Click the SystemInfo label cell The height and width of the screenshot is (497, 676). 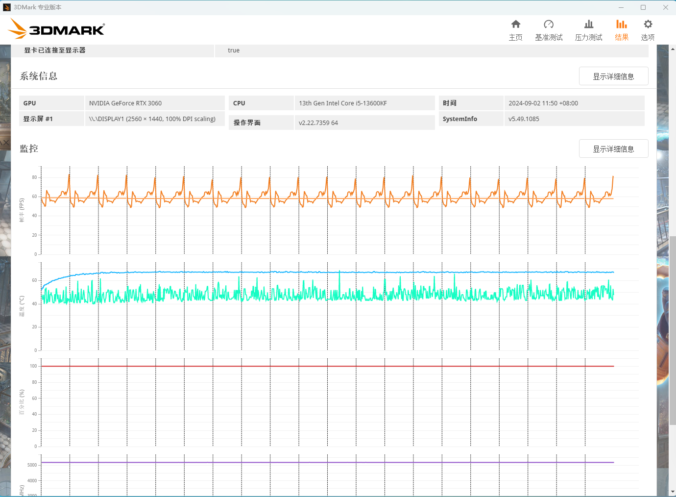coord(471,119)
